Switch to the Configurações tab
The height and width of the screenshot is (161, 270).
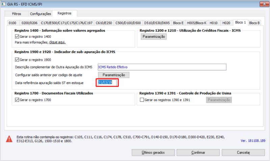pyautogui.click(x=40, y=14)
